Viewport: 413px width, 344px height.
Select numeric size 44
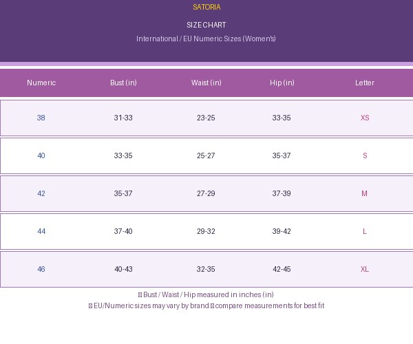(x=41, y=231)
